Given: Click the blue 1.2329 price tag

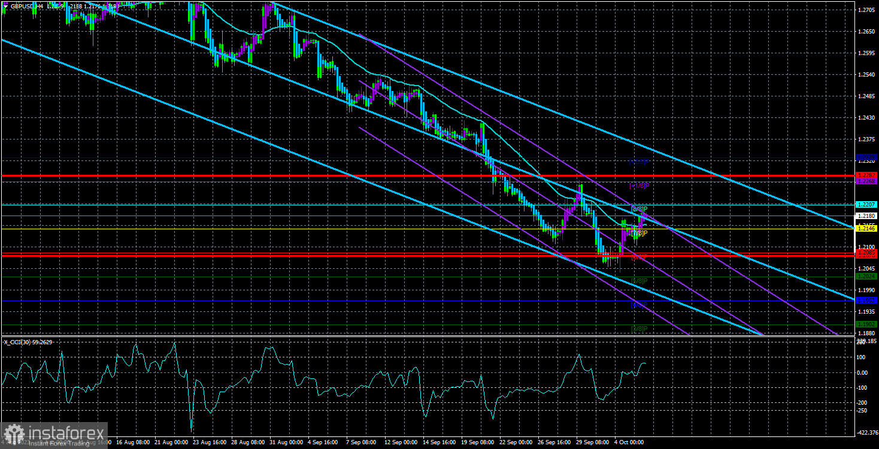Looking at the screenshot, I should coord(867,157).
